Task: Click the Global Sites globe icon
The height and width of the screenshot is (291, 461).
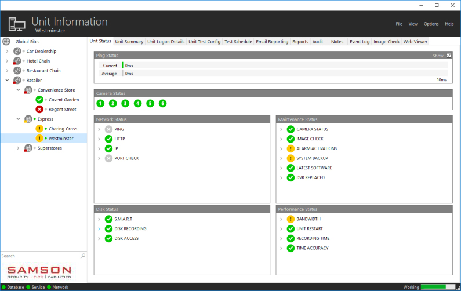Action: [6, 42]
